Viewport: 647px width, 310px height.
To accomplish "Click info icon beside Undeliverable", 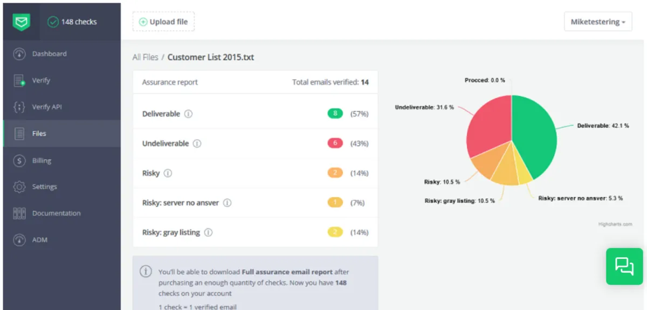I will coord(197,144).
